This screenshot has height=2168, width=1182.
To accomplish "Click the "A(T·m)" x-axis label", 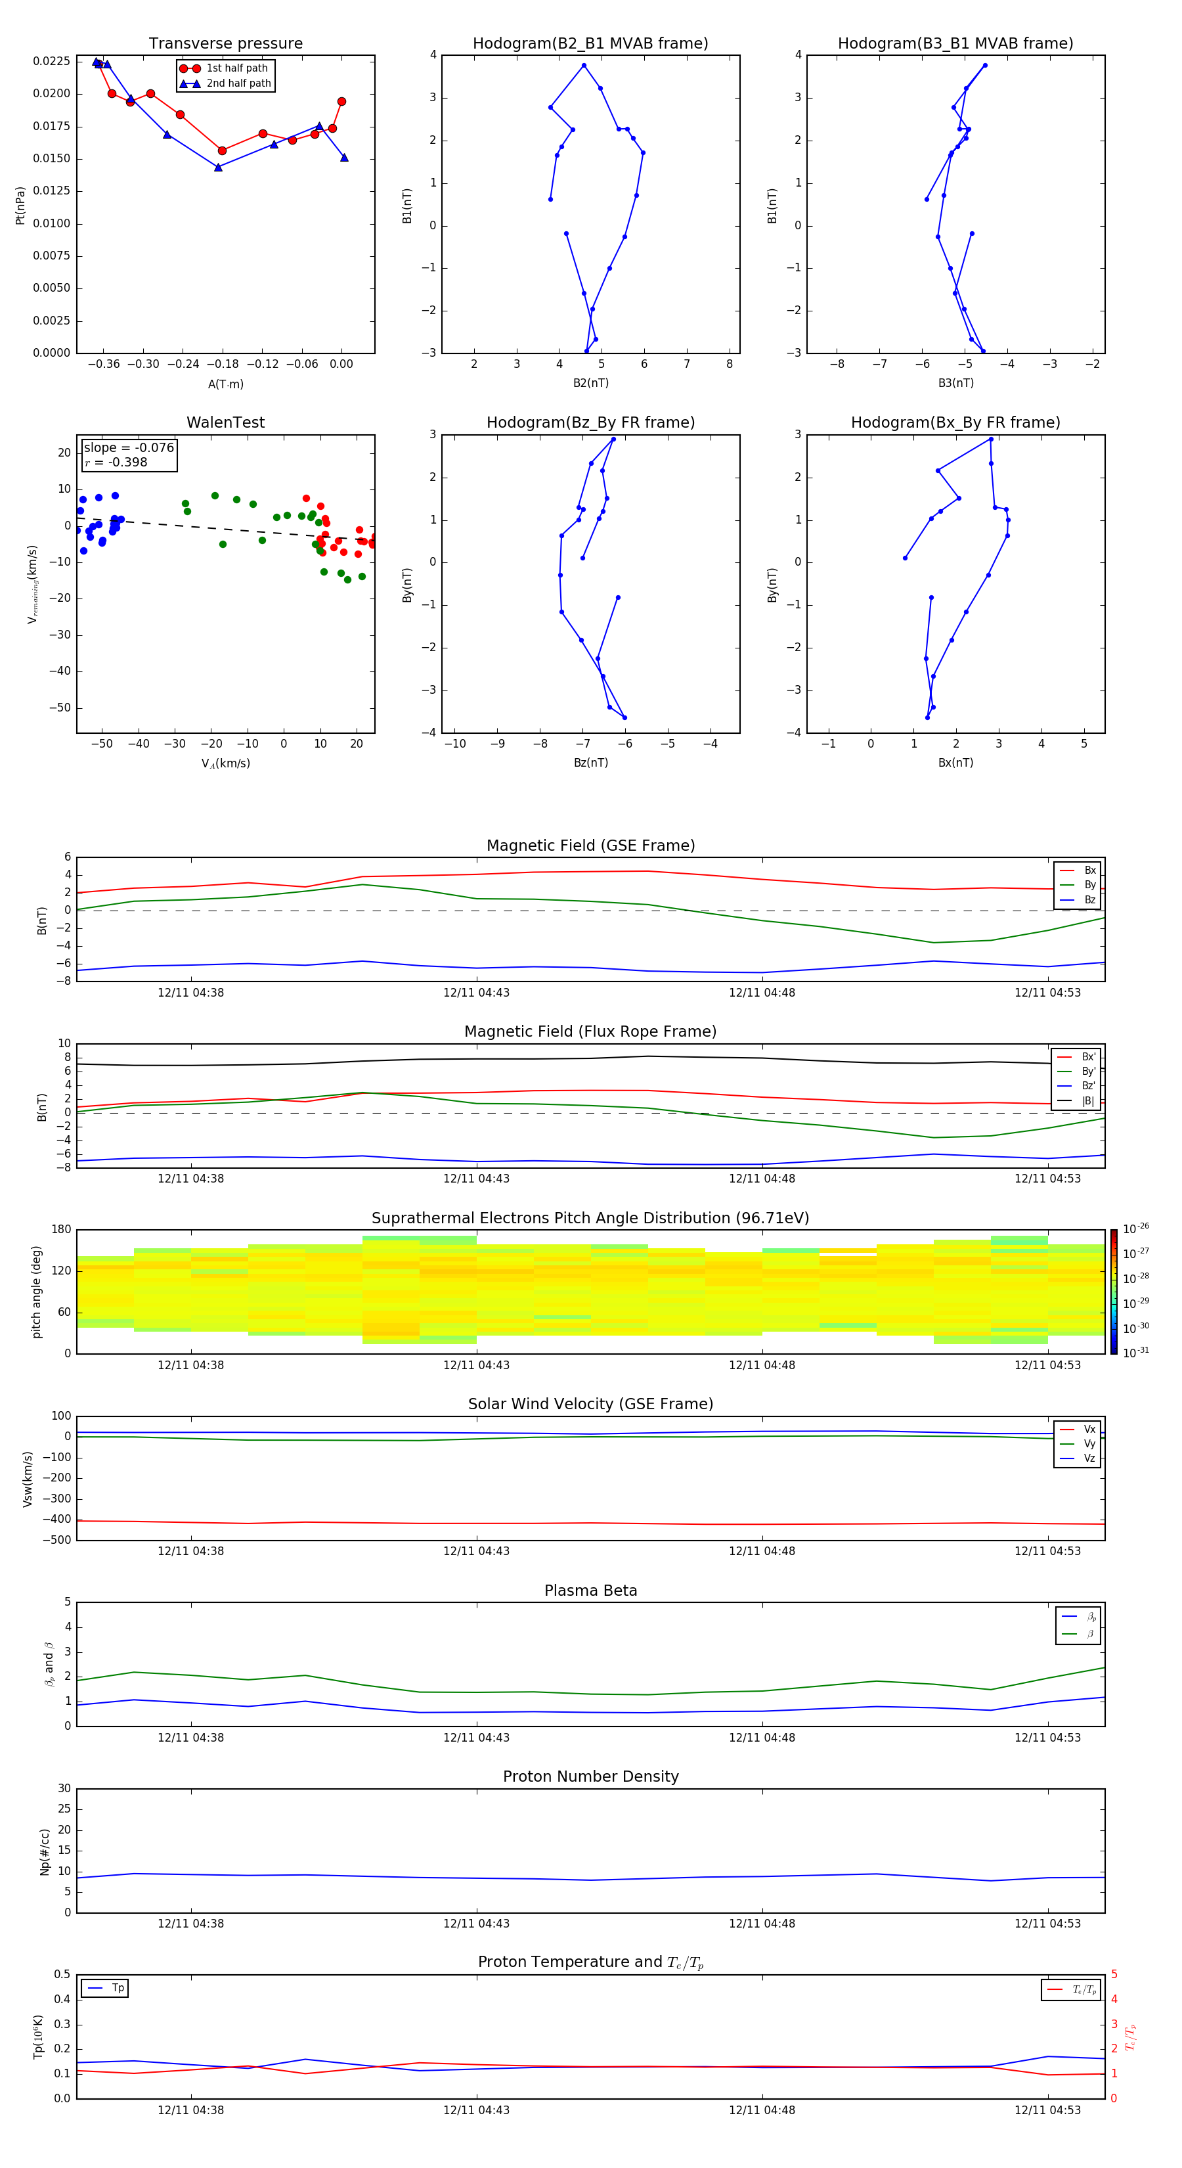I will coord(225,384).
